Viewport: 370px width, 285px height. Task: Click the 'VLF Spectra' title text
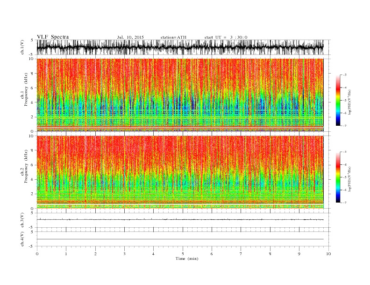point(53,37)
